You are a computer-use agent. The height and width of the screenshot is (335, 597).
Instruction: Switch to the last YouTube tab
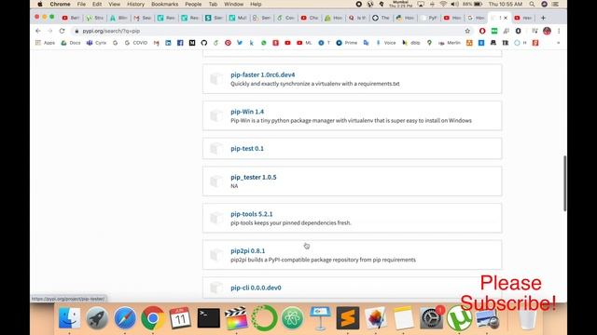click(x=523, y=18)
